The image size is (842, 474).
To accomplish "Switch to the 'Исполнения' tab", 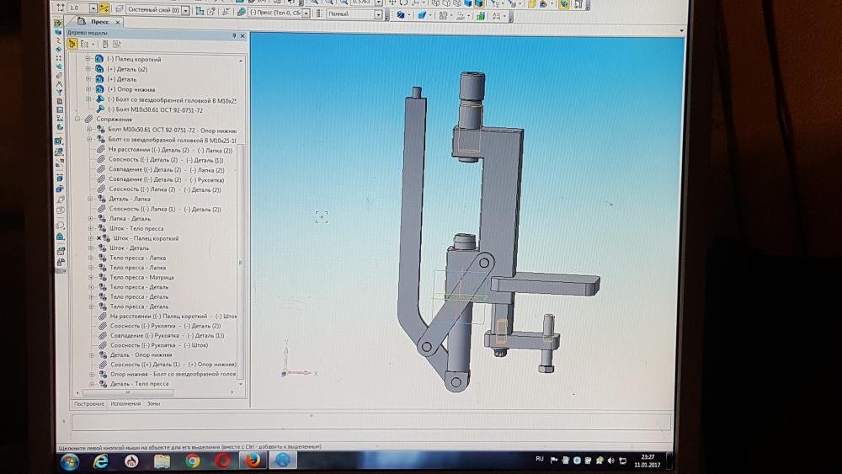I will pos(125,404).
